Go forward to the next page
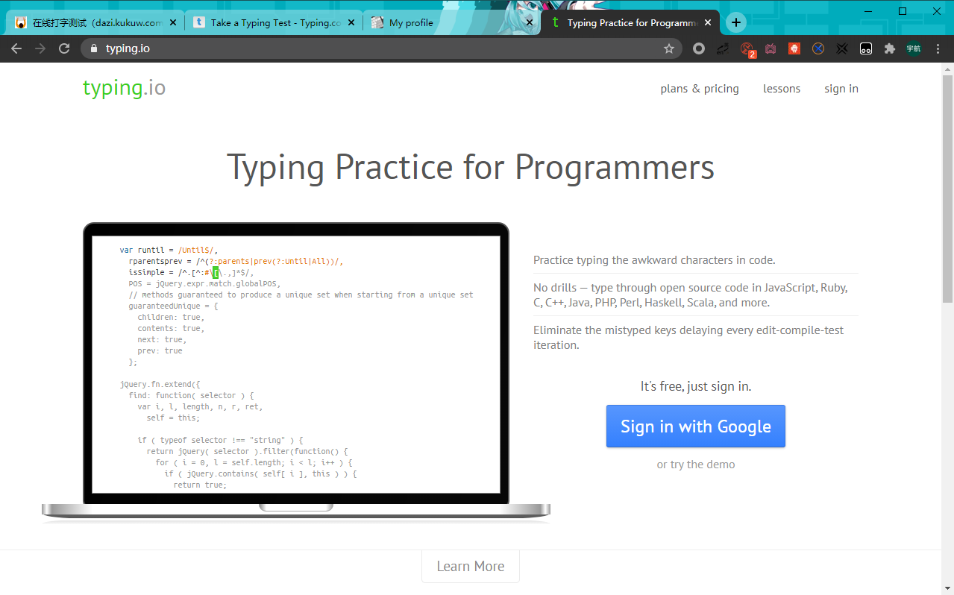The image size is (954, 595). 40,48
